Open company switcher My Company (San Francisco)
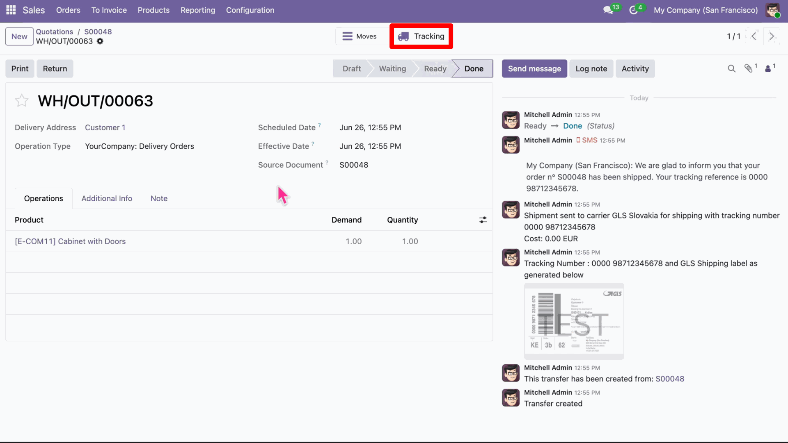788x443 pixels. (706, 10)
